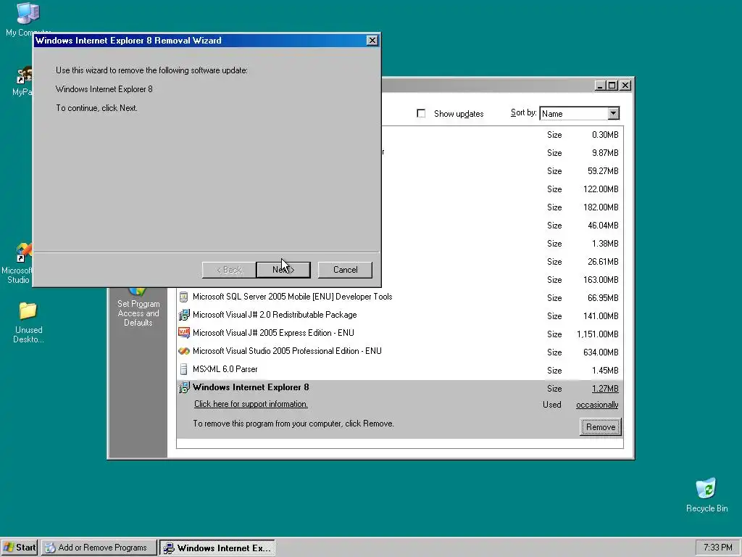Screen dimensions: 742x557
Task: Click the 7:33 PM taskbar clock
Action: 717,548
